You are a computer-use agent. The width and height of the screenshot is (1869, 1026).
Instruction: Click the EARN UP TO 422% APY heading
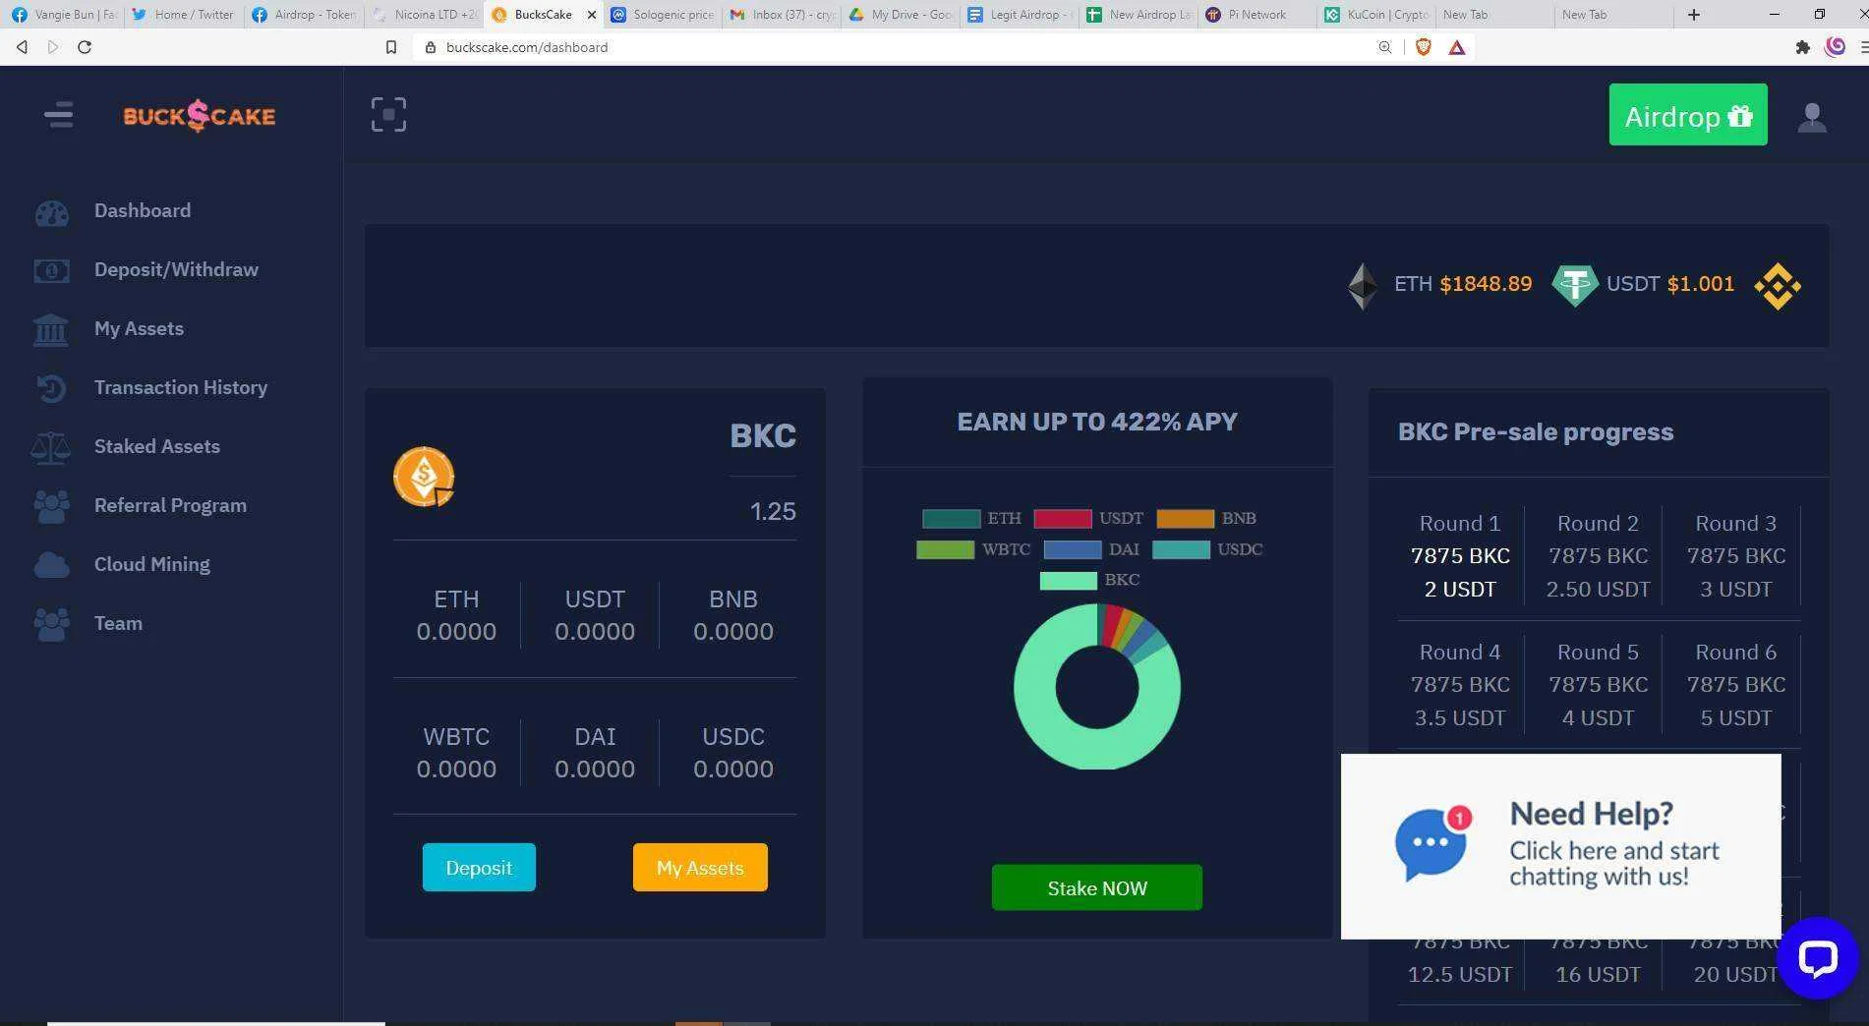(x=1097, y=422)
